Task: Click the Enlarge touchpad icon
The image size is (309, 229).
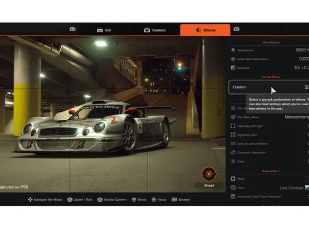Action: click(x=174, y=200)
